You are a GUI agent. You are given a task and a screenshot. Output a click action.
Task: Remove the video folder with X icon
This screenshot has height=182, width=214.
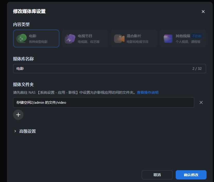pos(201,102)
